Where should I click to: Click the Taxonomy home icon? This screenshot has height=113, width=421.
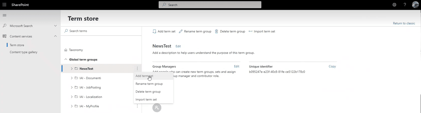66,50
